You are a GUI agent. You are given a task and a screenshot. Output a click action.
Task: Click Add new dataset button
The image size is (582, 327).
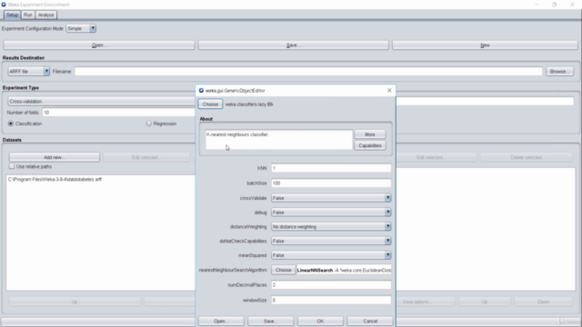(55, 157)
